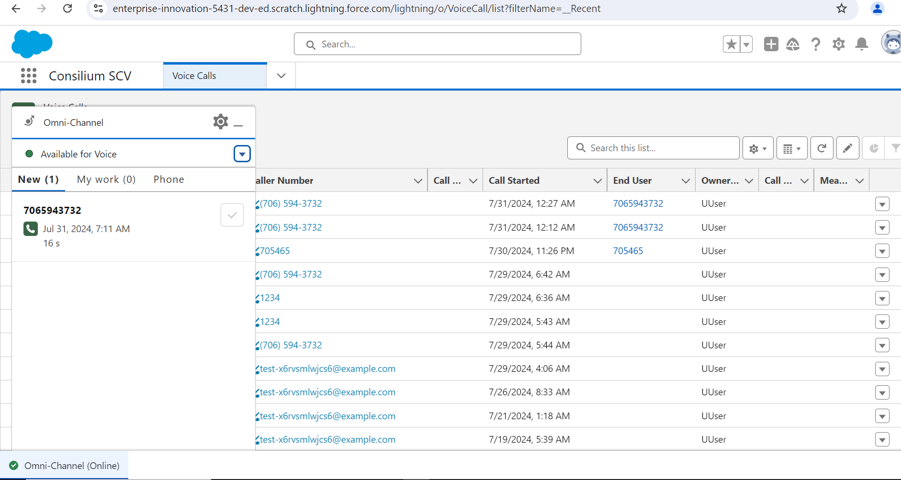Refresh the Voice Calls list
This screenshot has width=901, height=480.
click(822, 148)
